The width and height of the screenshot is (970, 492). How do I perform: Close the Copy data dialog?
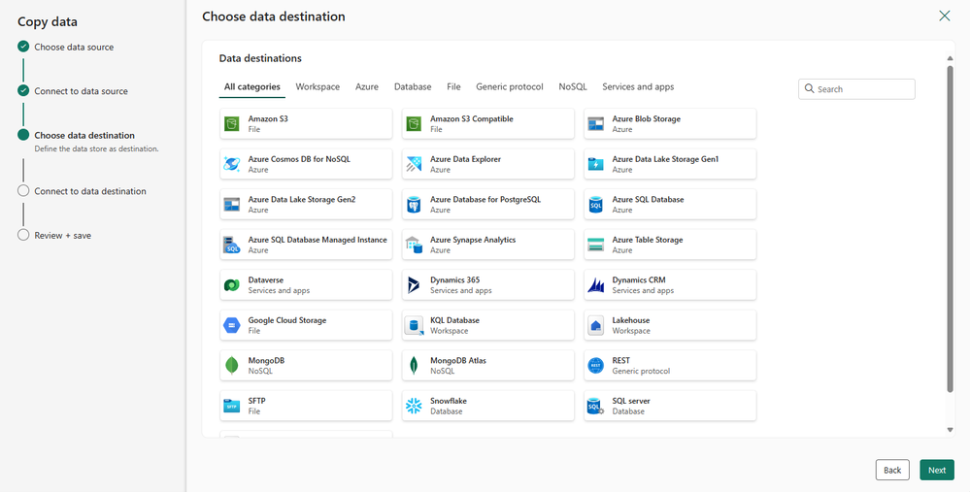[945, 16]
